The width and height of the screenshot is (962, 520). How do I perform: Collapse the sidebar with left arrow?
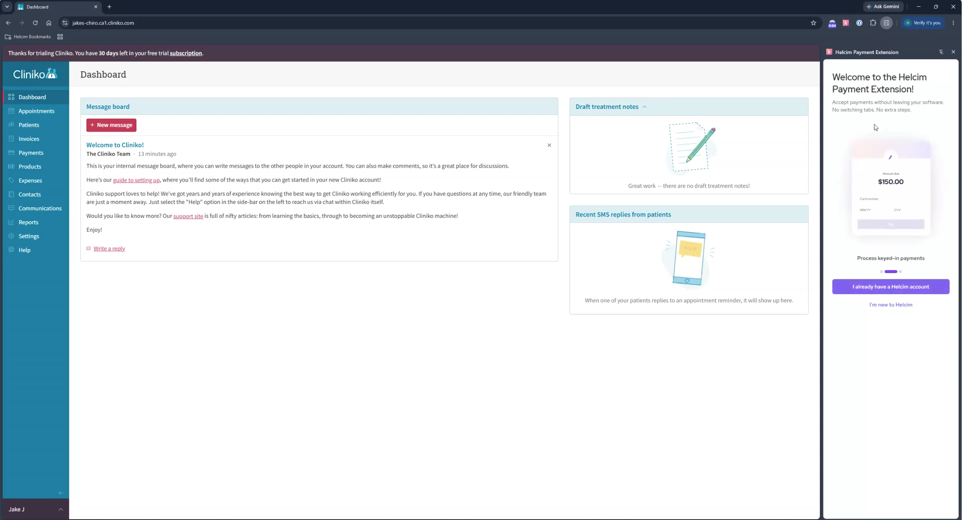click(61, 493)
